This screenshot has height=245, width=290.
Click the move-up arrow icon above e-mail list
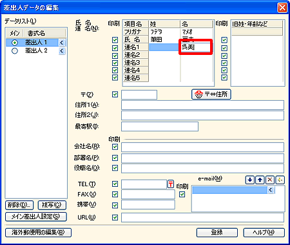click(260, 180)
